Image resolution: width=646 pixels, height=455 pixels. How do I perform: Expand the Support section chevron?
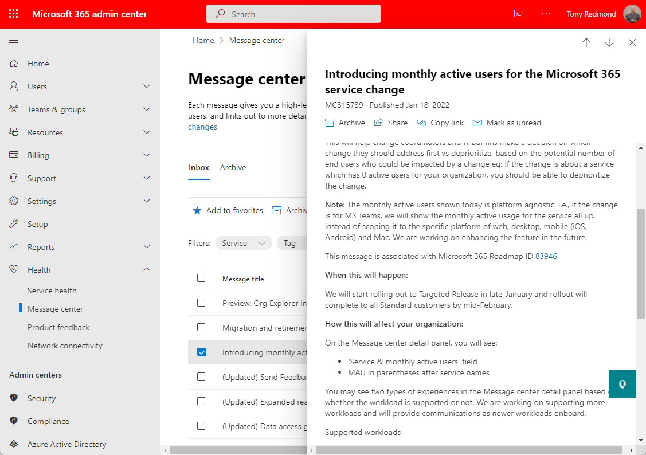[147, 178]
